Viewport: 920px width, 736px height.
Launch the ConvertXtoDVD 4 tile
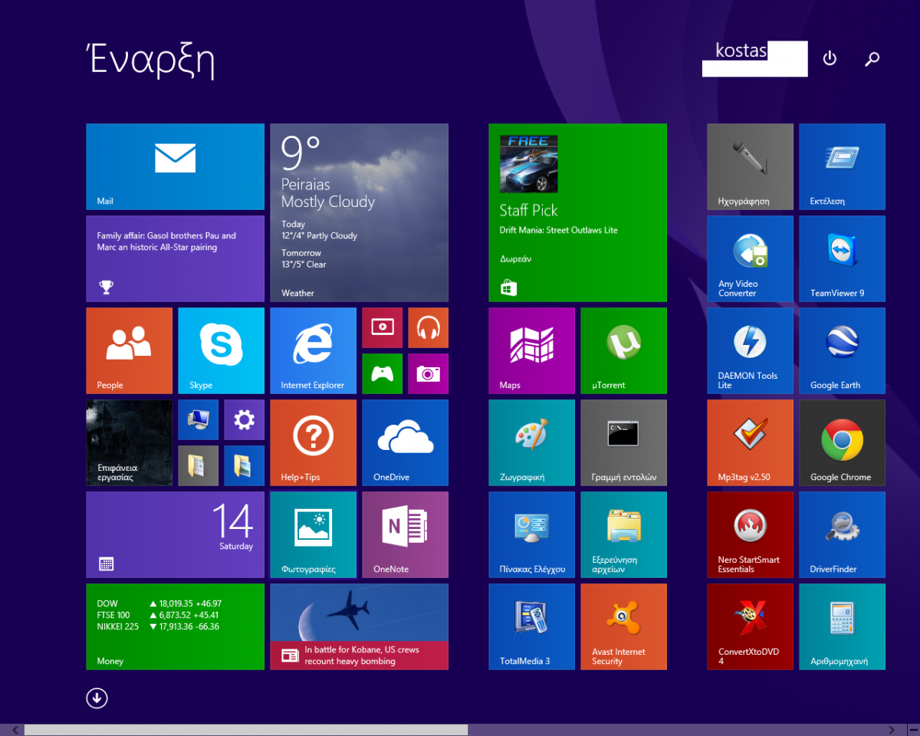(x=750, y=626)
